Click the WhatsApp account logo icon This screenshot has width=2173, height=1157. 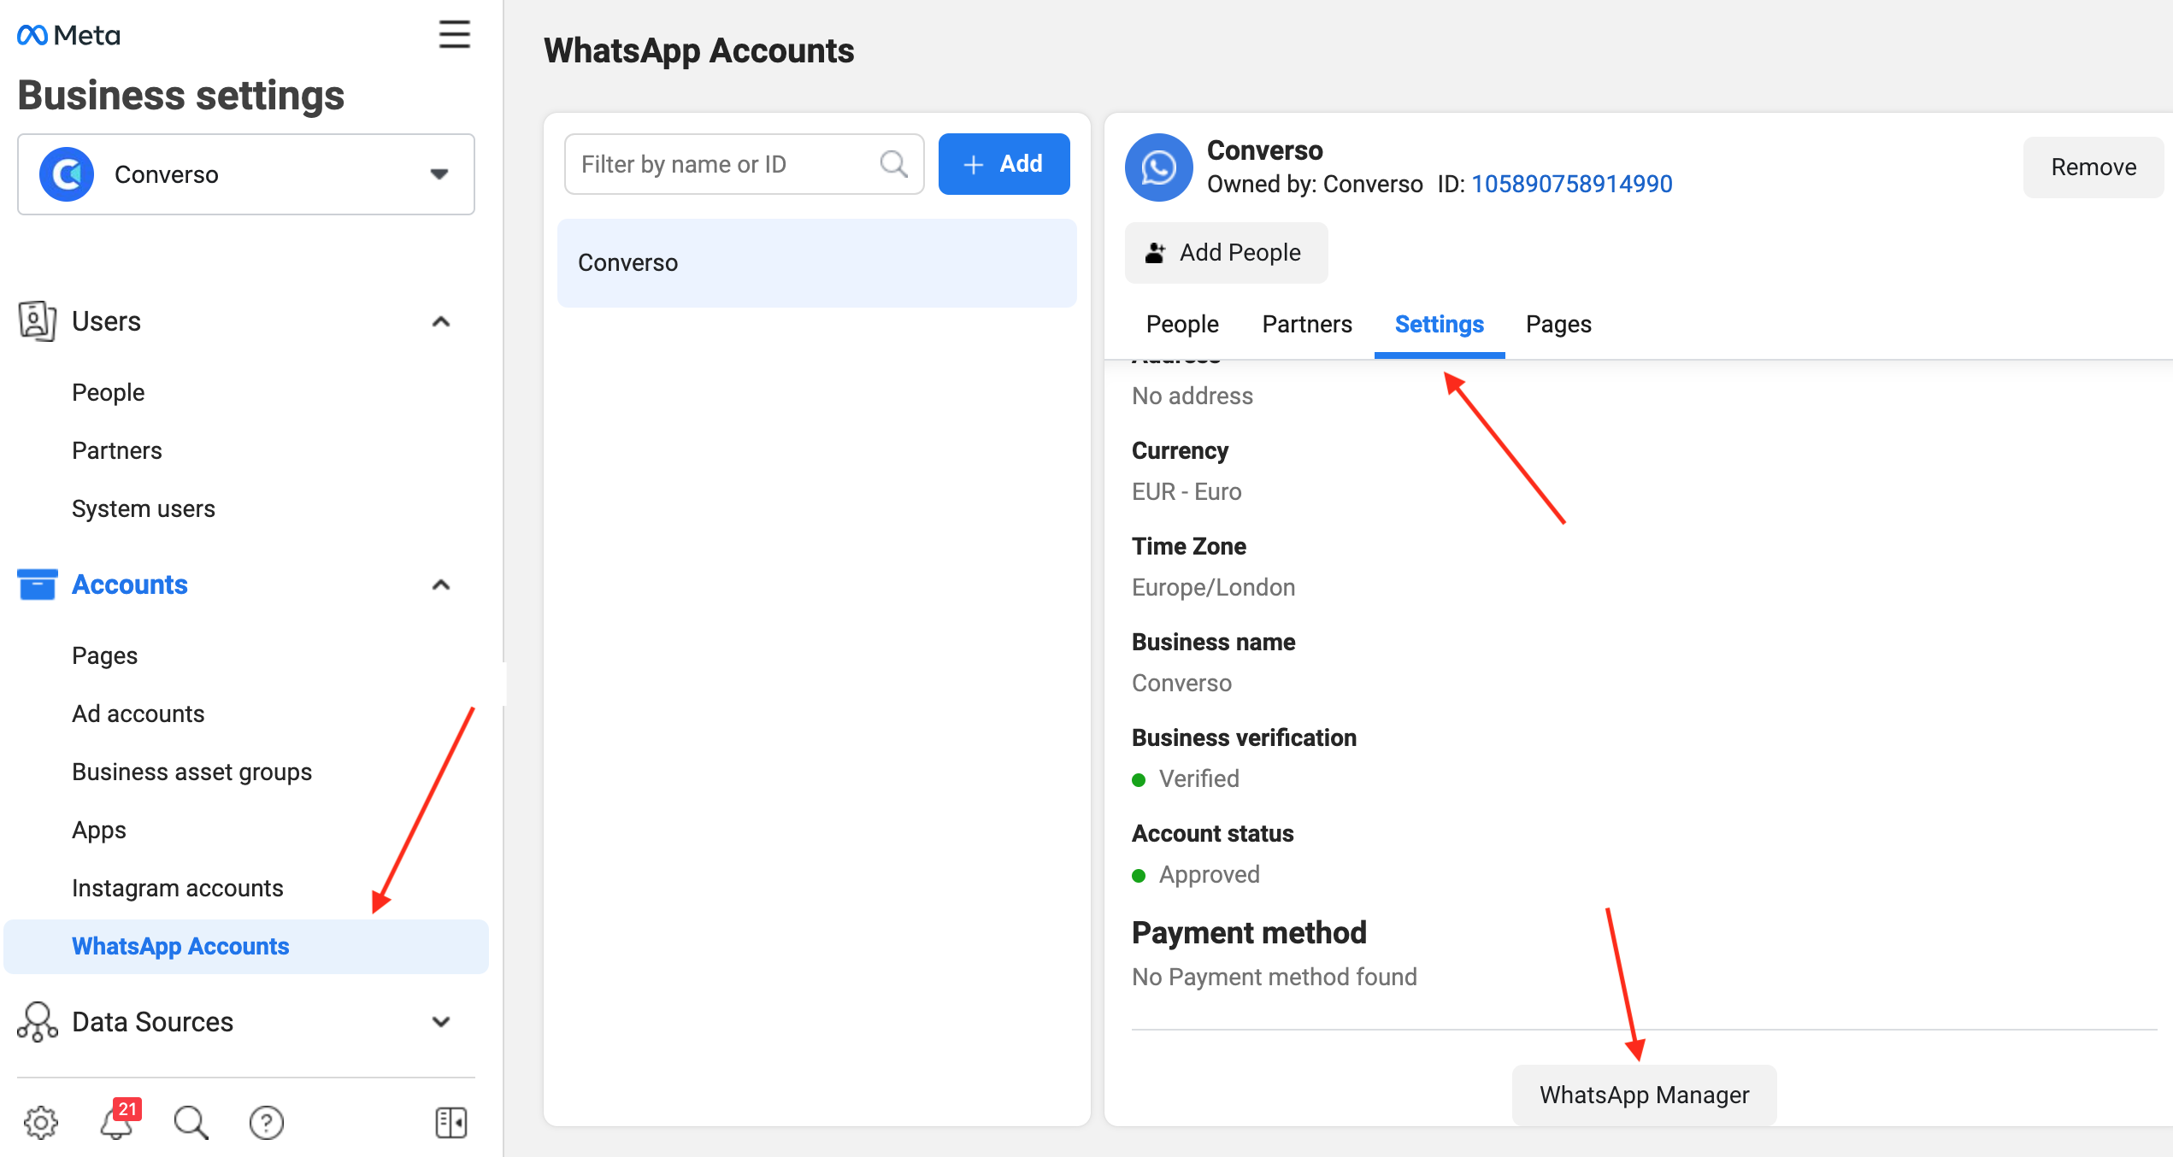coord(1158,167)
